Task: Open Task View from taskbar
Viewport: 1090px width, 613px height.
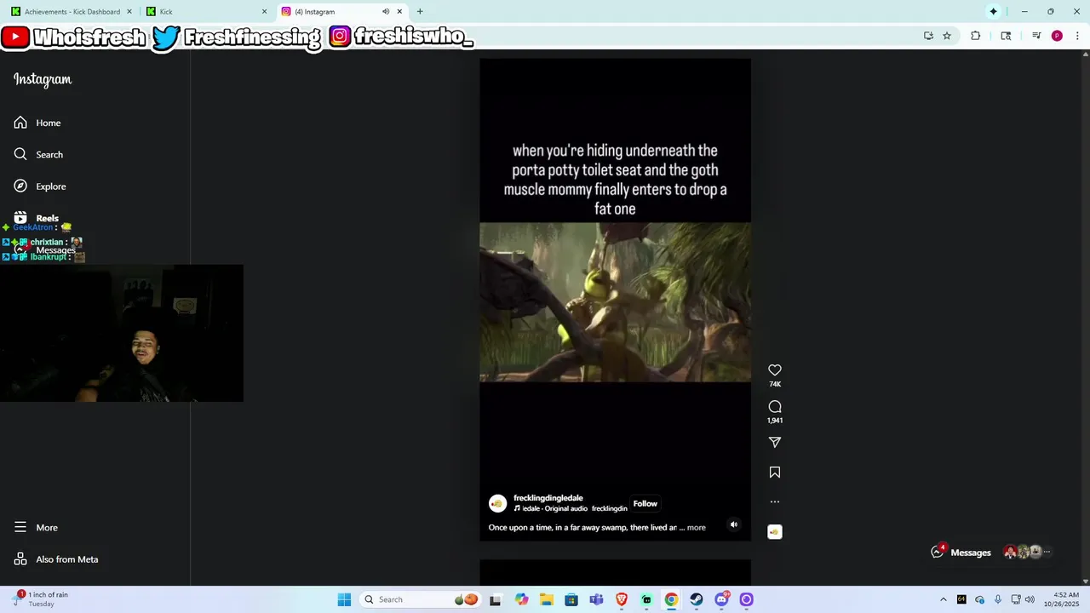Action: coord(496,599)
